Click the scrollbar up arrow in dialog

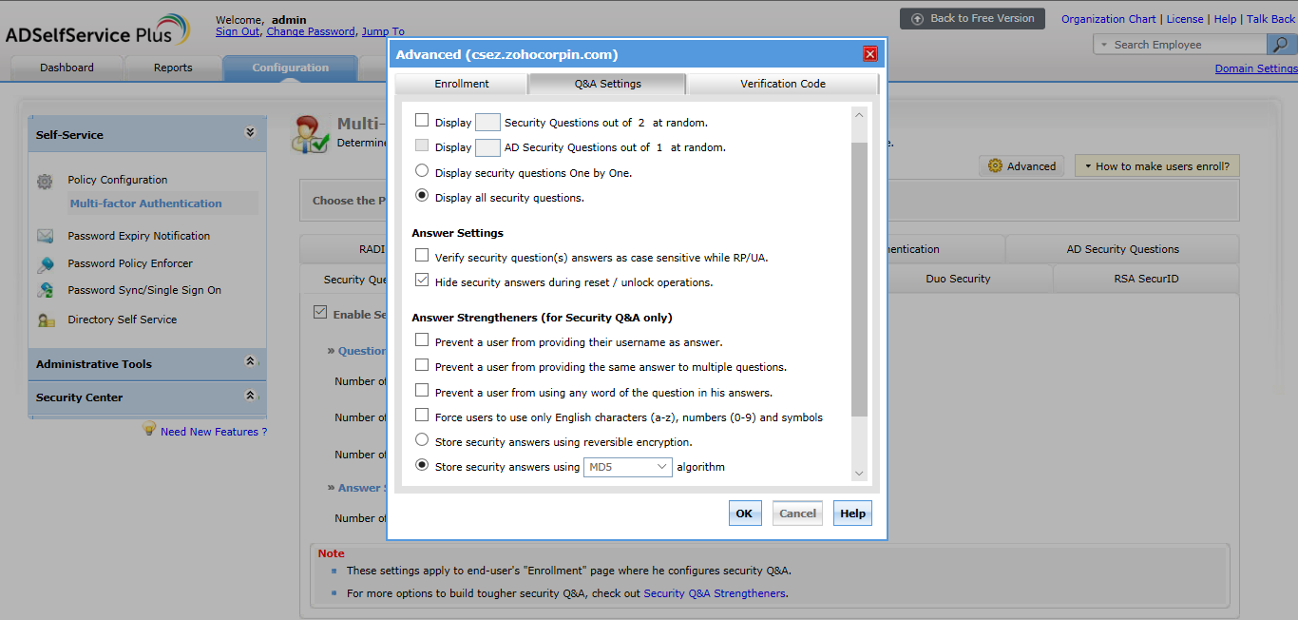pyautogui.click(x=859, y=115)
